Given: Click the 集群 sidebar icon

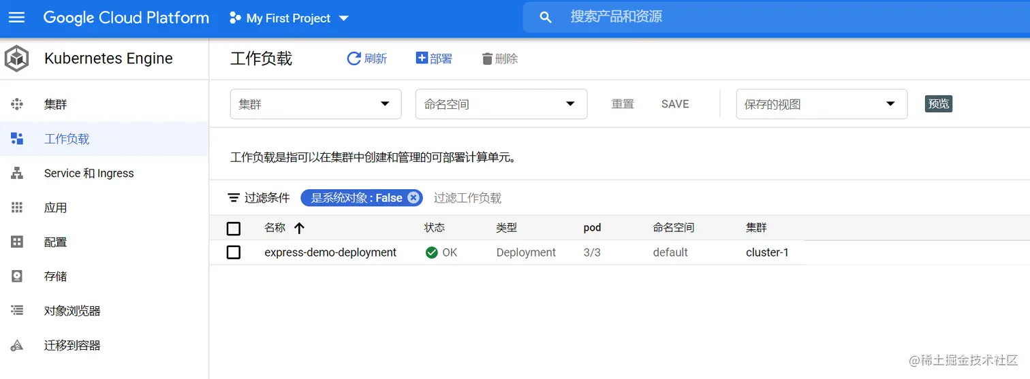Looking at the screenshot, I should (17, 104).
